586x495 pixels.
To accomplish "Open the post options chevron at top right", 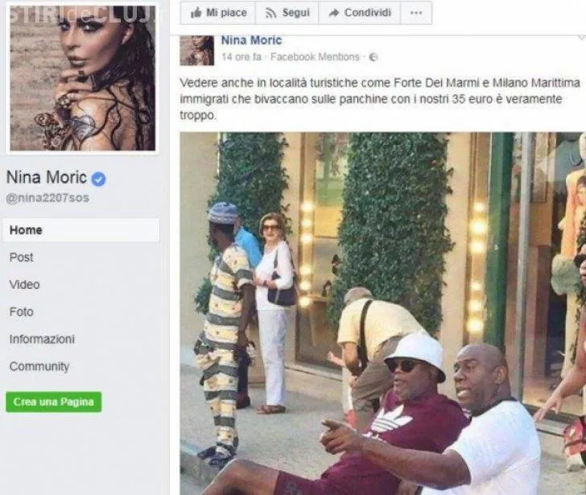I will 581,37.
